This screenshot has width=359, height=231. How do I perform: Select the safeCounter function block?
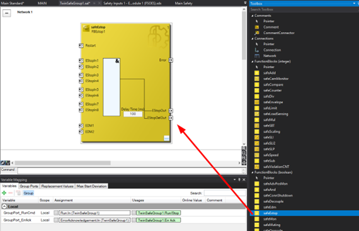[273, 91]
